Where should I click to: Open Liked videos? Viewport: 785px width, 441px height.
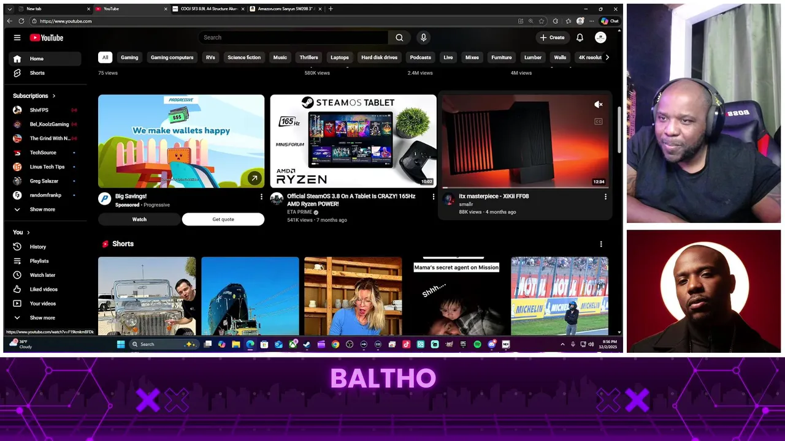pyautogui.click(x=45, y=289)
